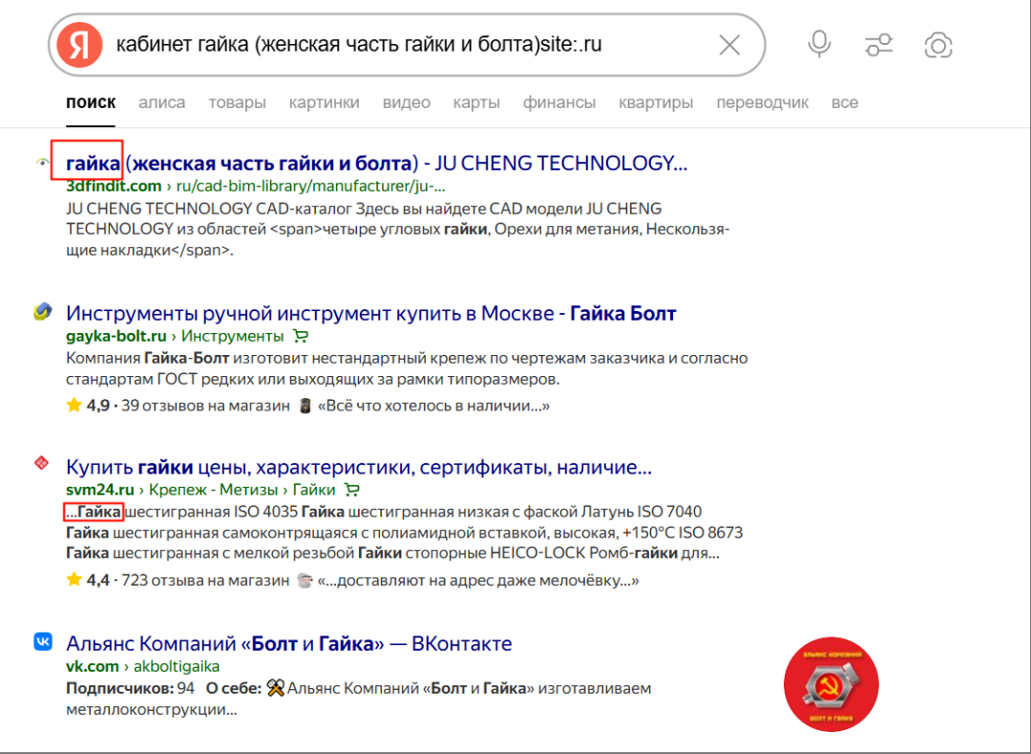Open the JU CHENG TECHNOLOGY result title
The height and width of the screenshot is (754, 1031).
[x=377, y=162]
